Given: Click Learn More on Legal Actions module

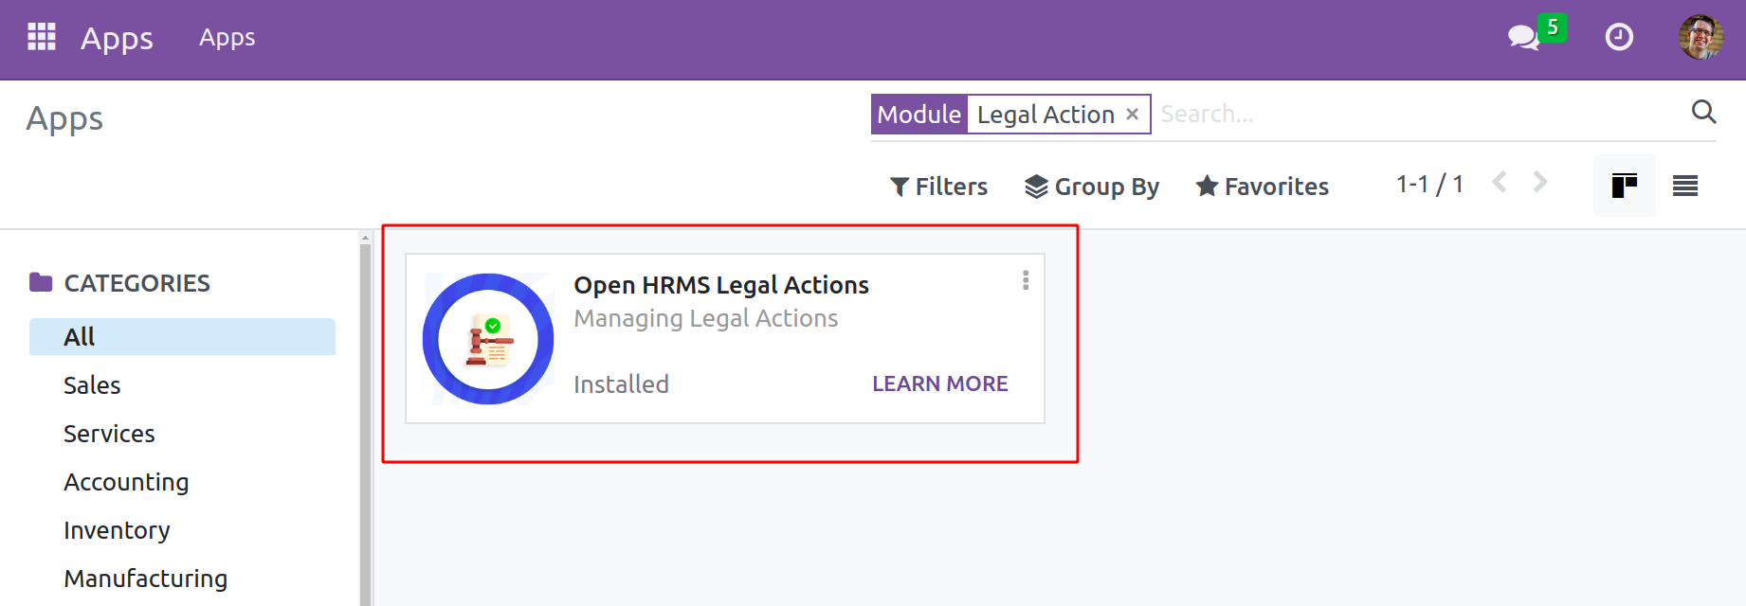Looking at the screenshot, I should click(940, 383).
